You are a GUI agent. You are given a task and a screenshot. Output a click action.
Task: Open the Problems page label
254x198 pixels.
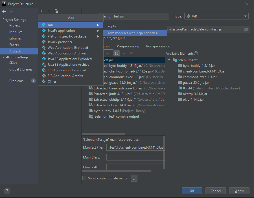tap(16, 81)
